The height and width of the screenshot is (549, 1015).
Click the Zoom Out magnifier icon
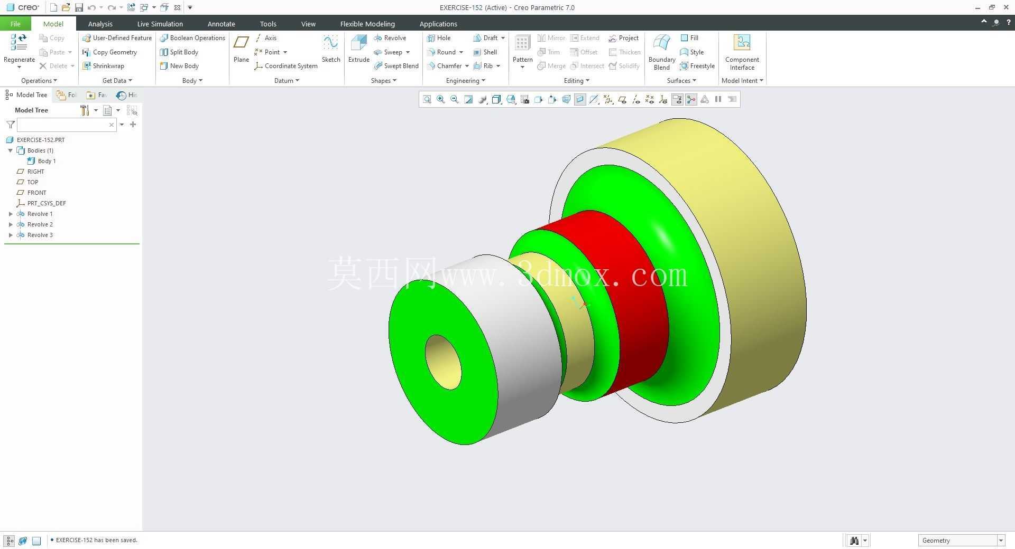(454, 99)
